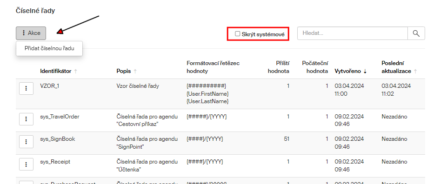Click the 'Formátovací řetězec hodnoty' header
440x184 pixels.
coord(213,67)
